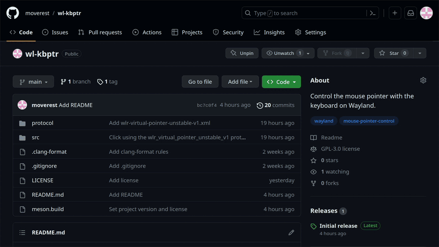Switch to the Insights tab
Screen dimensions: 439x247
[269, 32]
